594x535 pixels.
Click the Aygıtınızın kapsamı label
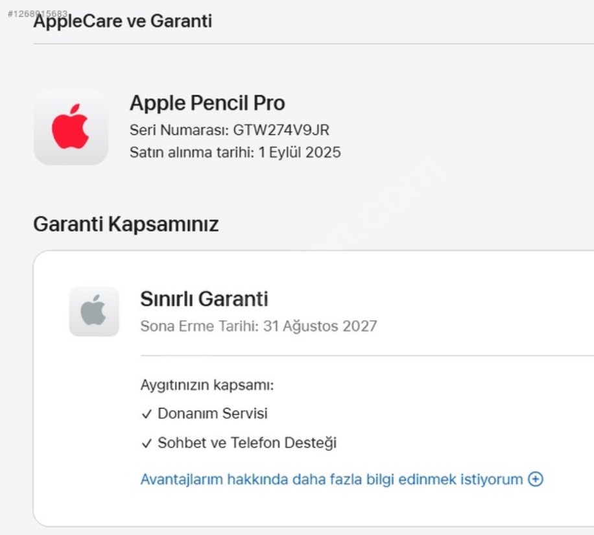click(208, 385)
